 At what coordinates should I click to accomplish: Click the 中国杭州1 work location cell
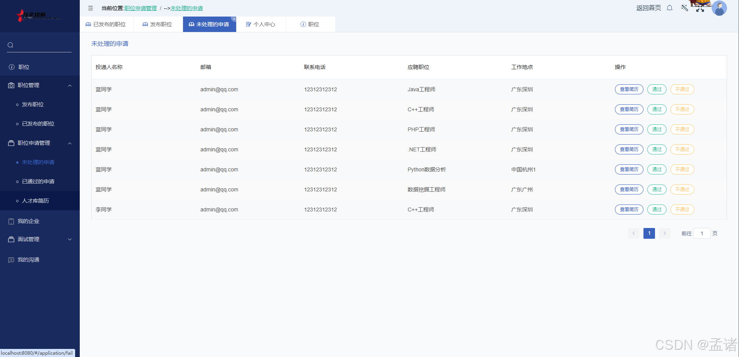click(x=523, y=169)
